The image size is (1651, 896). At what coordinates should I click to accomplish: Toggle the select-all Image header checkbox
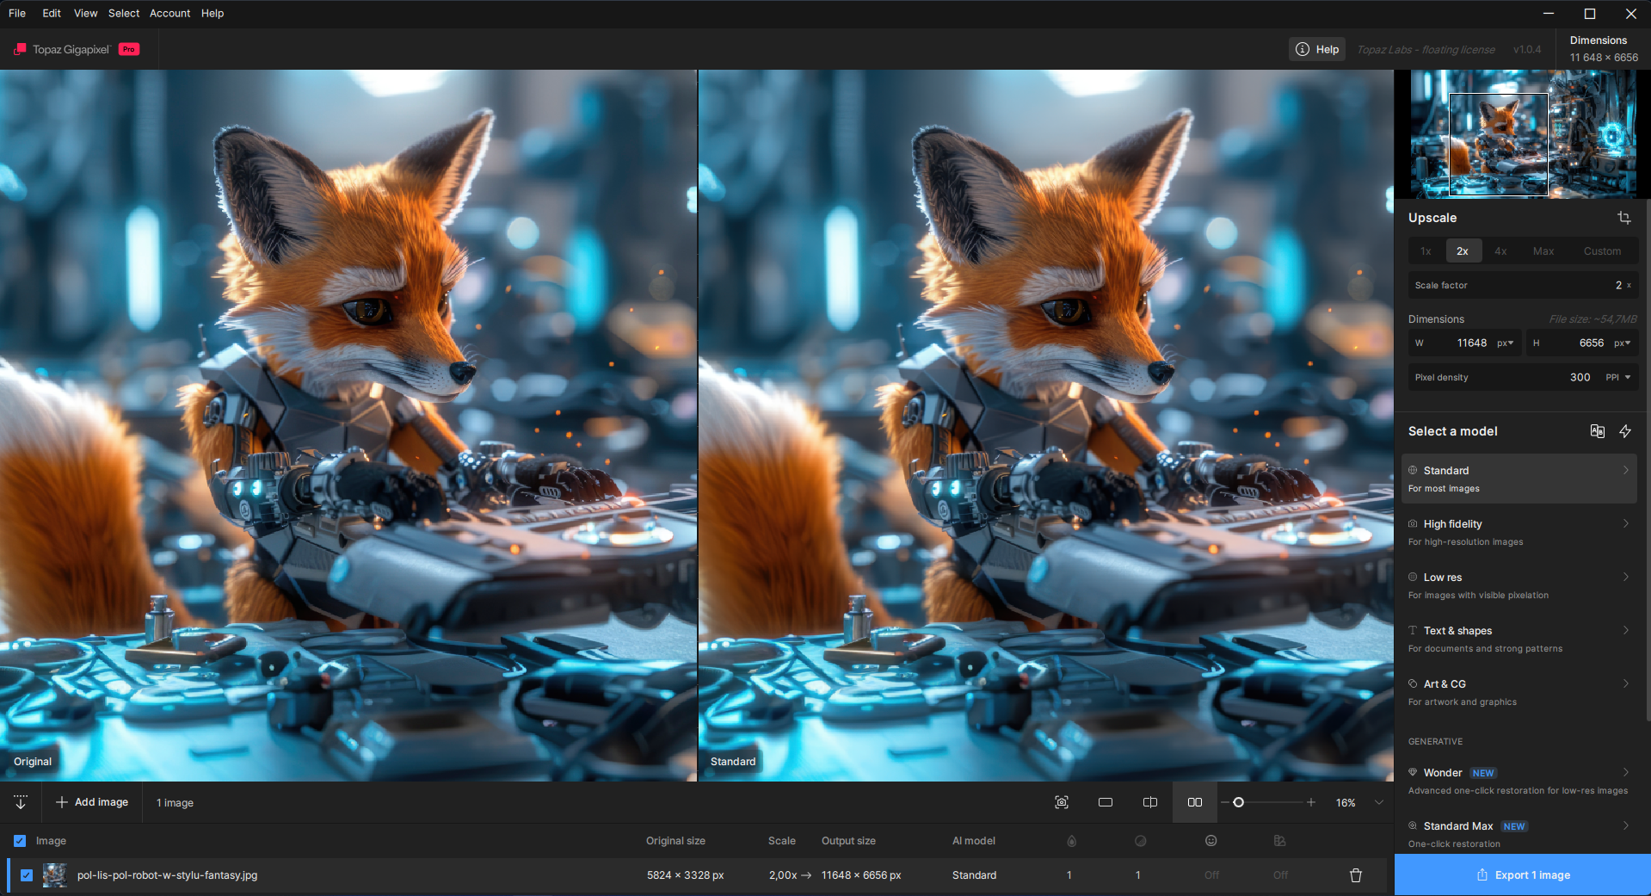point(20,841)
